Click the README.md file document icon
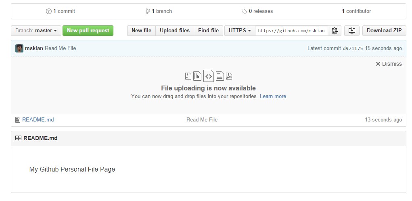Image resolution: width=412 pixels, height=201 pixels. 18,120
